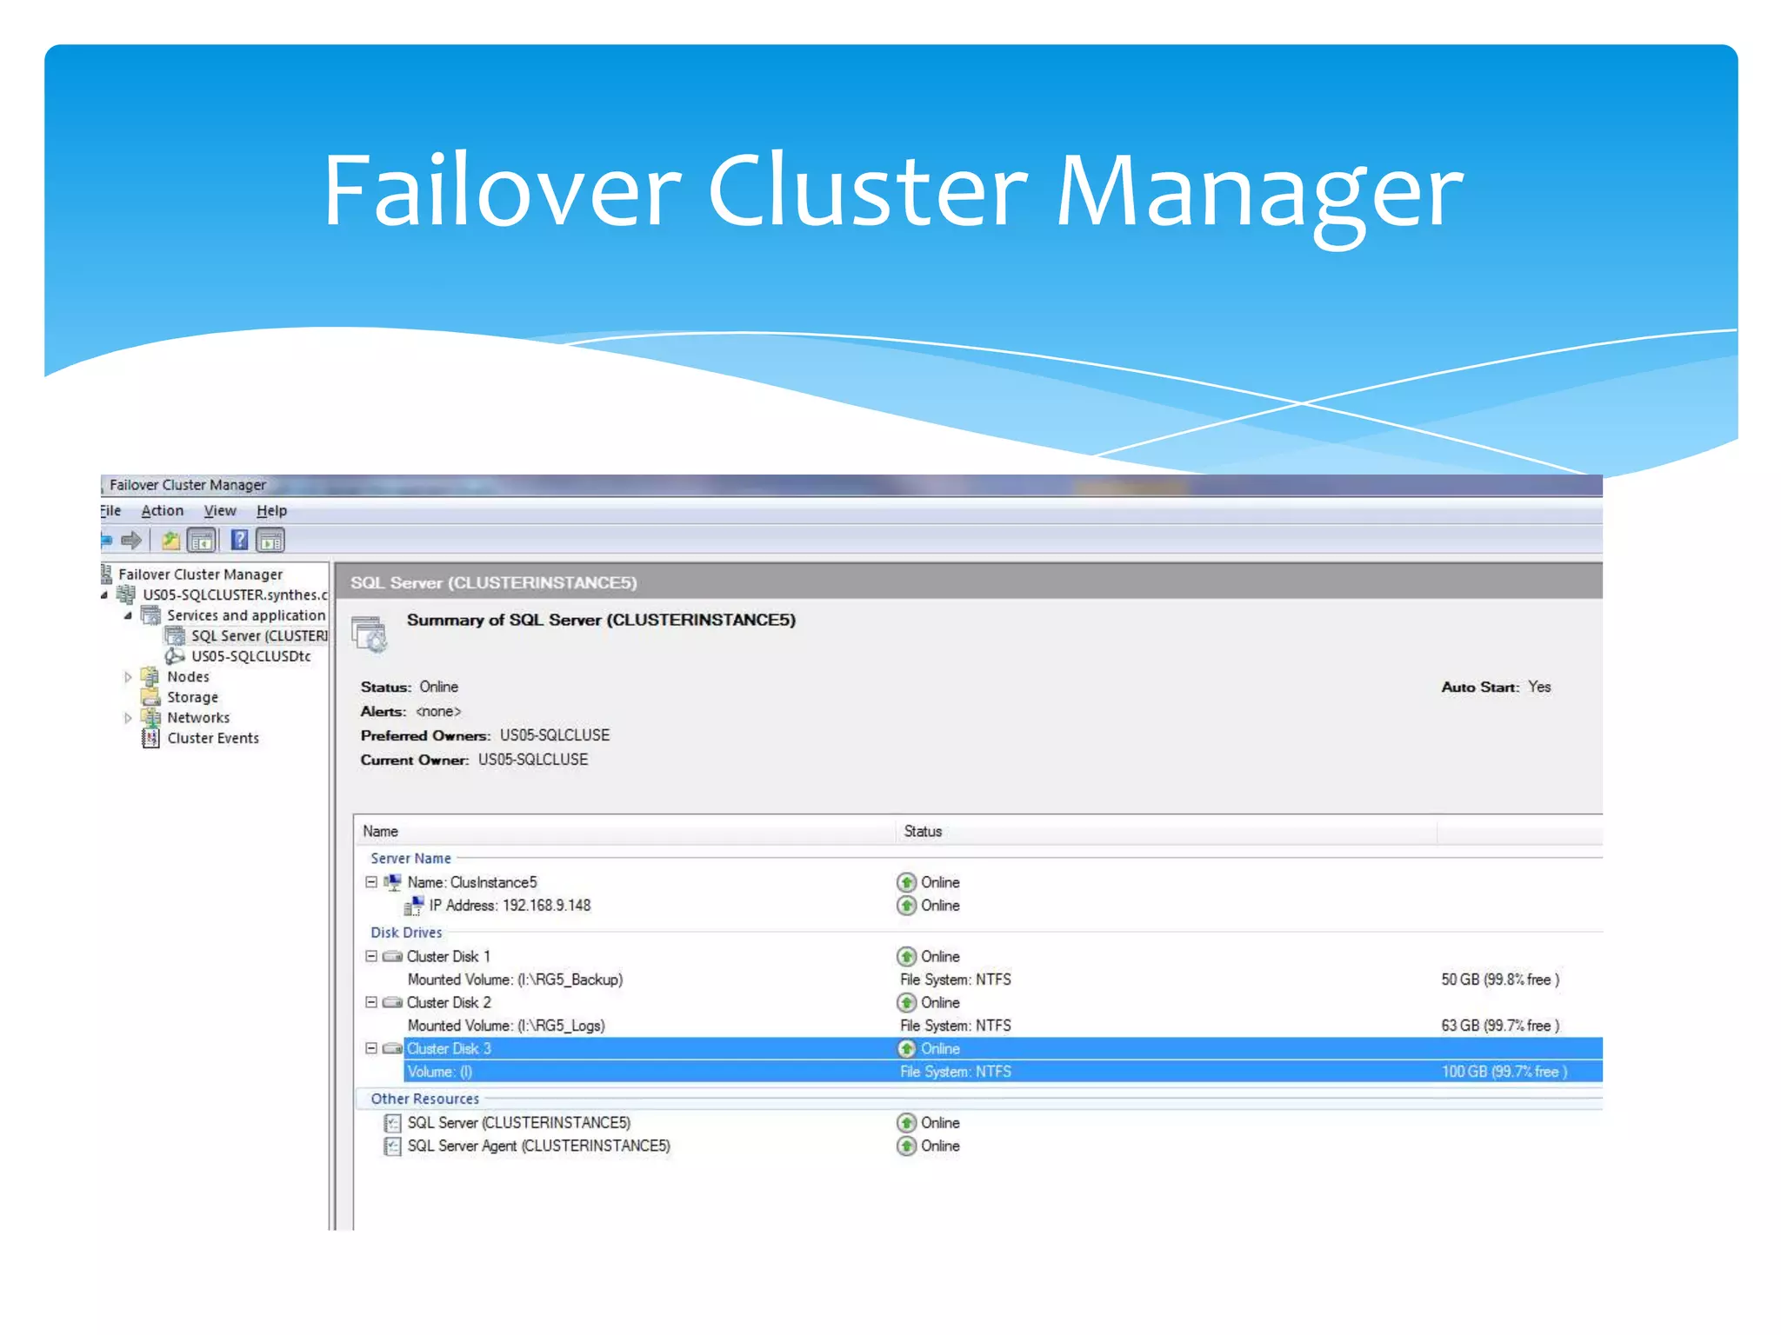The width and height of the screenshot is (1781, 1335).
Task: Click the IP Address resource icon
Action: pos(414,906)
